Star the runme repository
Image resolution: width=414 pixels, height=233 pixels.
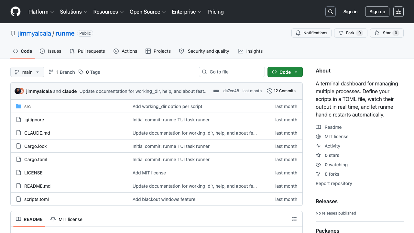387,33
